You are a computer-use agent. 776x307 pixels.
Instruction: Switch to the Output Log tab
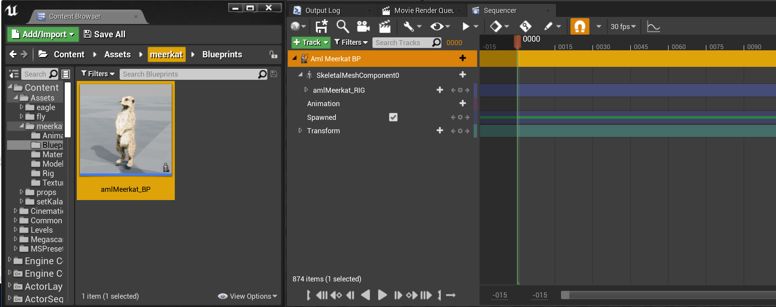[x=322, y=11]
